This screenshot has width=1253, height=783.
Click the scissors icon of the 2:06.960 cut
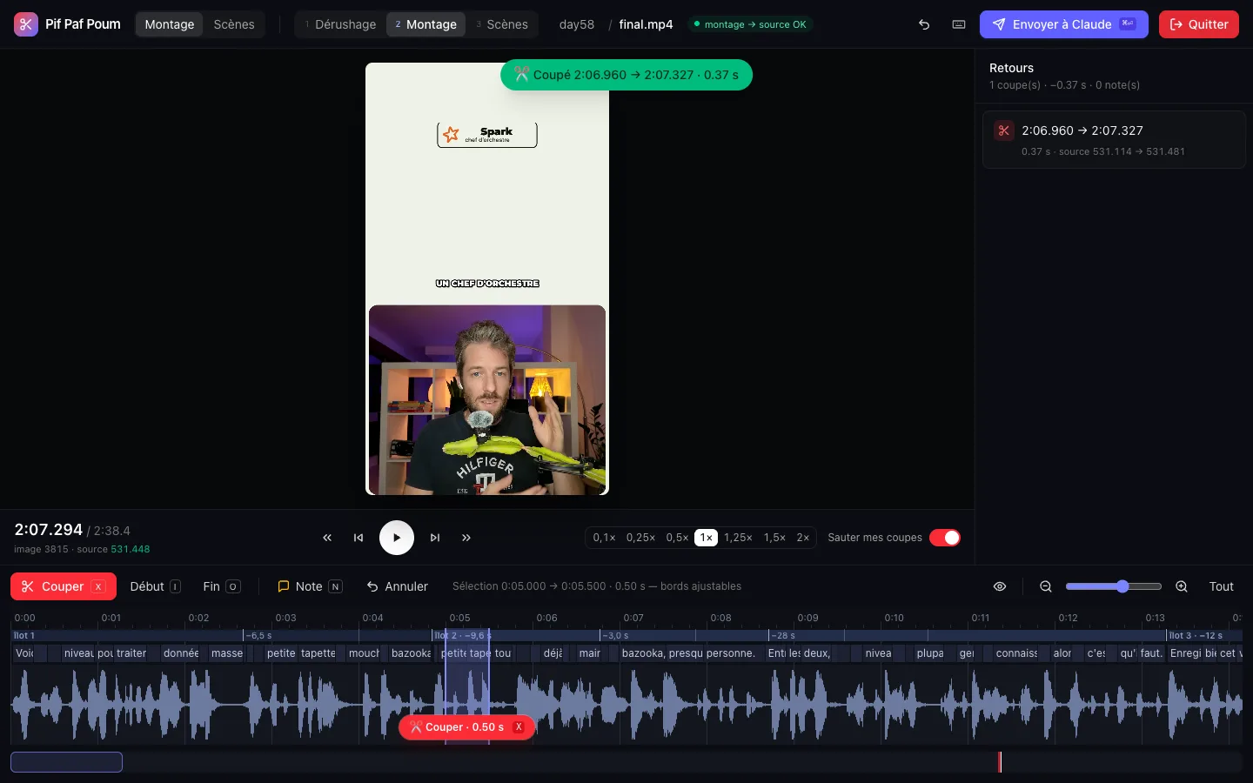[x=1004, y=130]
